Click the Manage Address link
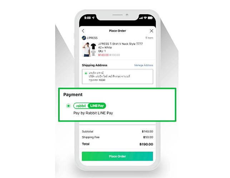The image size is (230, 178). [x=144, y=65]
